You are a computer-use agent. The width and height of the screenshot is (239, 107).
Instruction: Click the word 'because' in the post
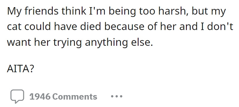tap(124, 26)
